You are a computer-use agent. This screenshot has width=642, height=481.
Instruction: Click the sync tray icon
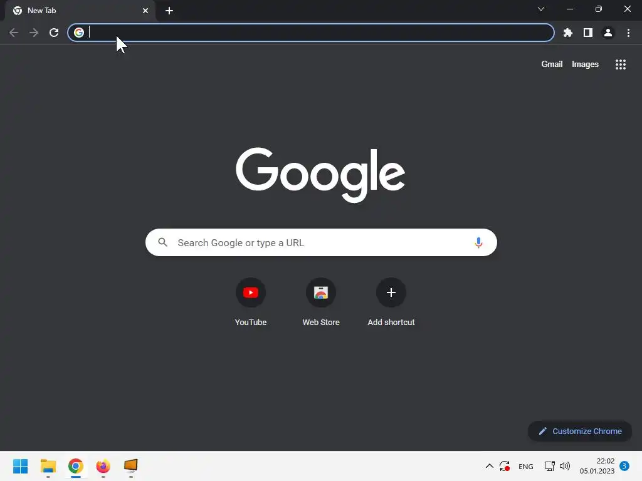(505, 466)
